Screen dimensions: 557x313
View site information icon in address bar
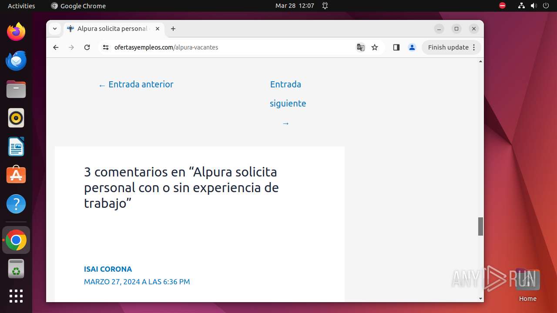pos(106,47)
